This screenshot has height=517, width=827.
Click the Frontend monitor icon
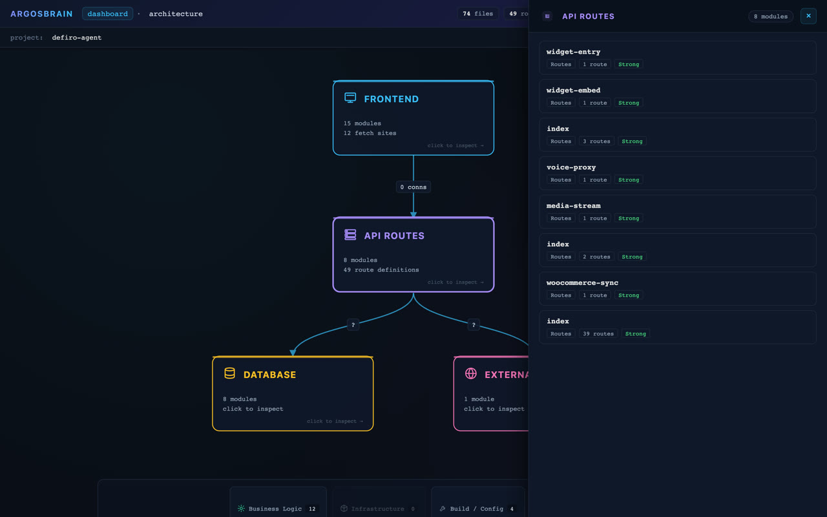(350, 98)
